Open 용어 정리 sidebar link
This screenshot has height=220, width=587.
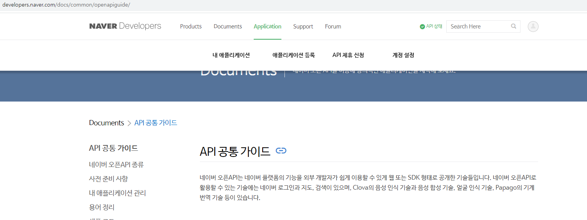tap(101, 207)
